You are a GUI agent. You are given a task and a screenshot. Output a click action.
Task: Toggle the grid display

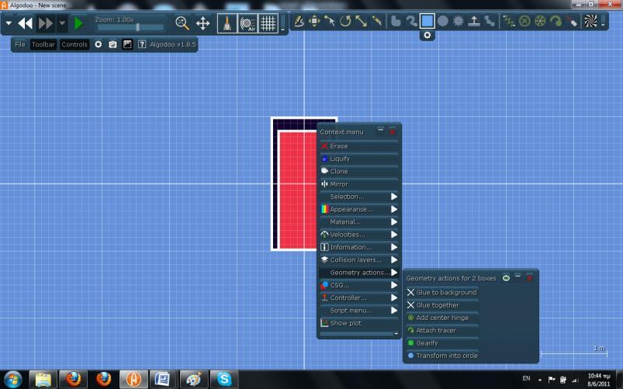coord(268,23)
